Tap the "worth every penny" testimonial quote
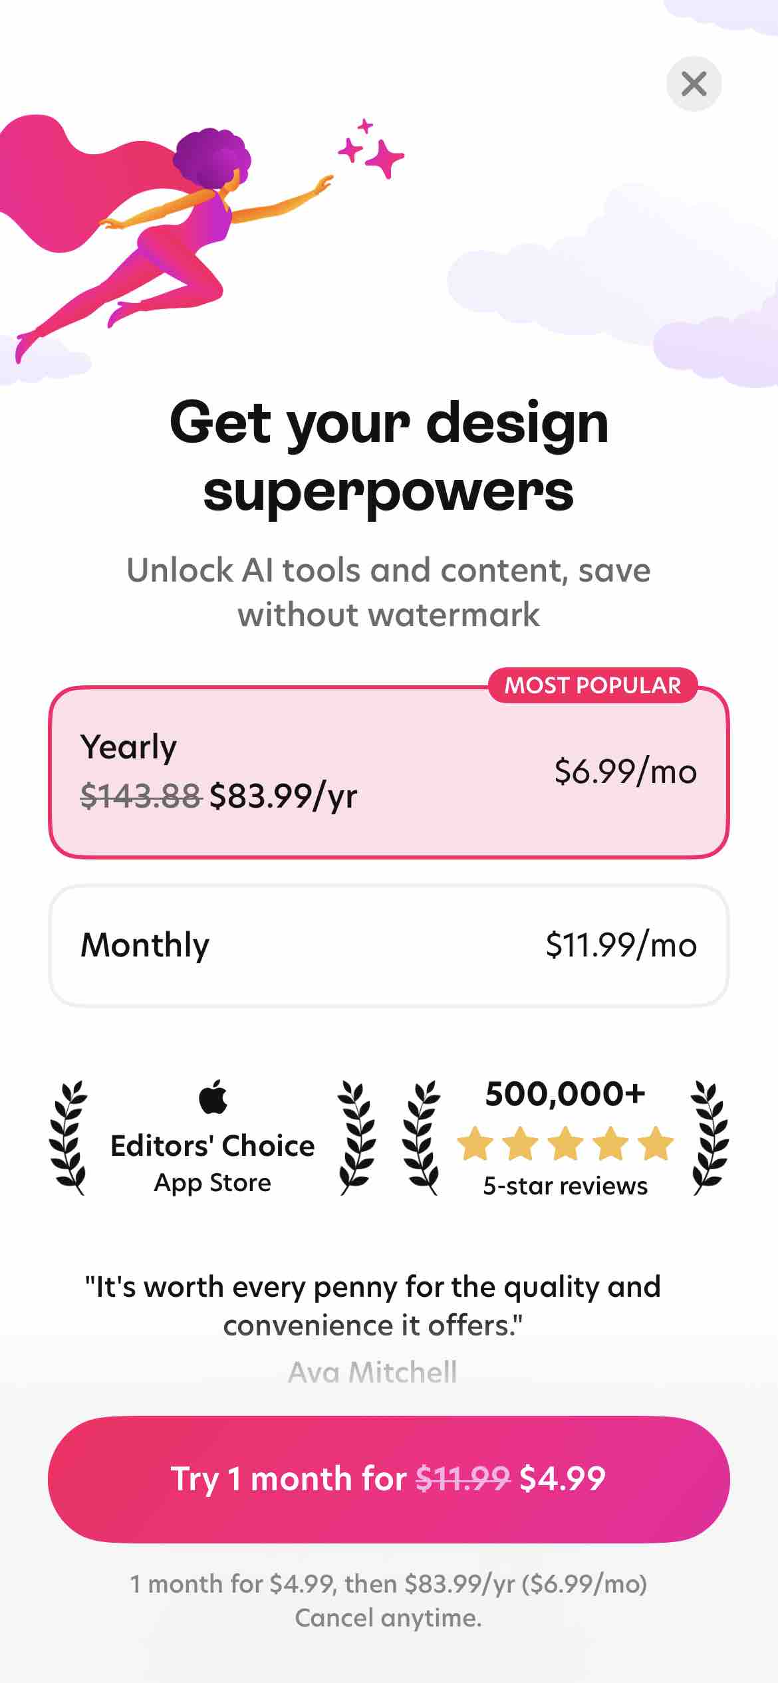The image size is (778, 1683). [372, 1306]
